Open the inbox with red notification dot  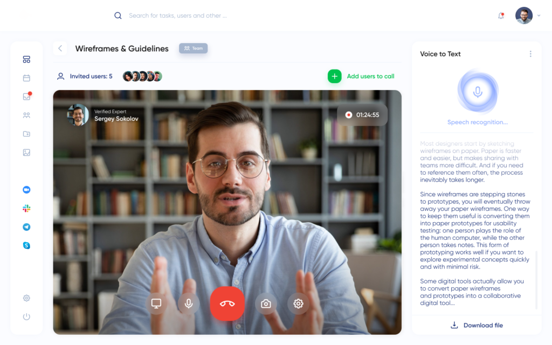[26, 96]
